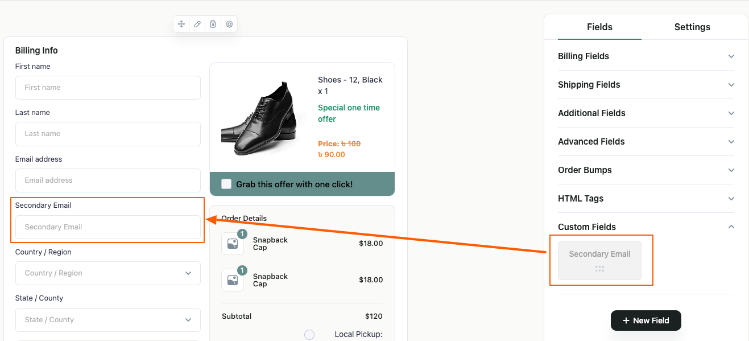Expand the Billing Fields section

(x=645, y=56)
